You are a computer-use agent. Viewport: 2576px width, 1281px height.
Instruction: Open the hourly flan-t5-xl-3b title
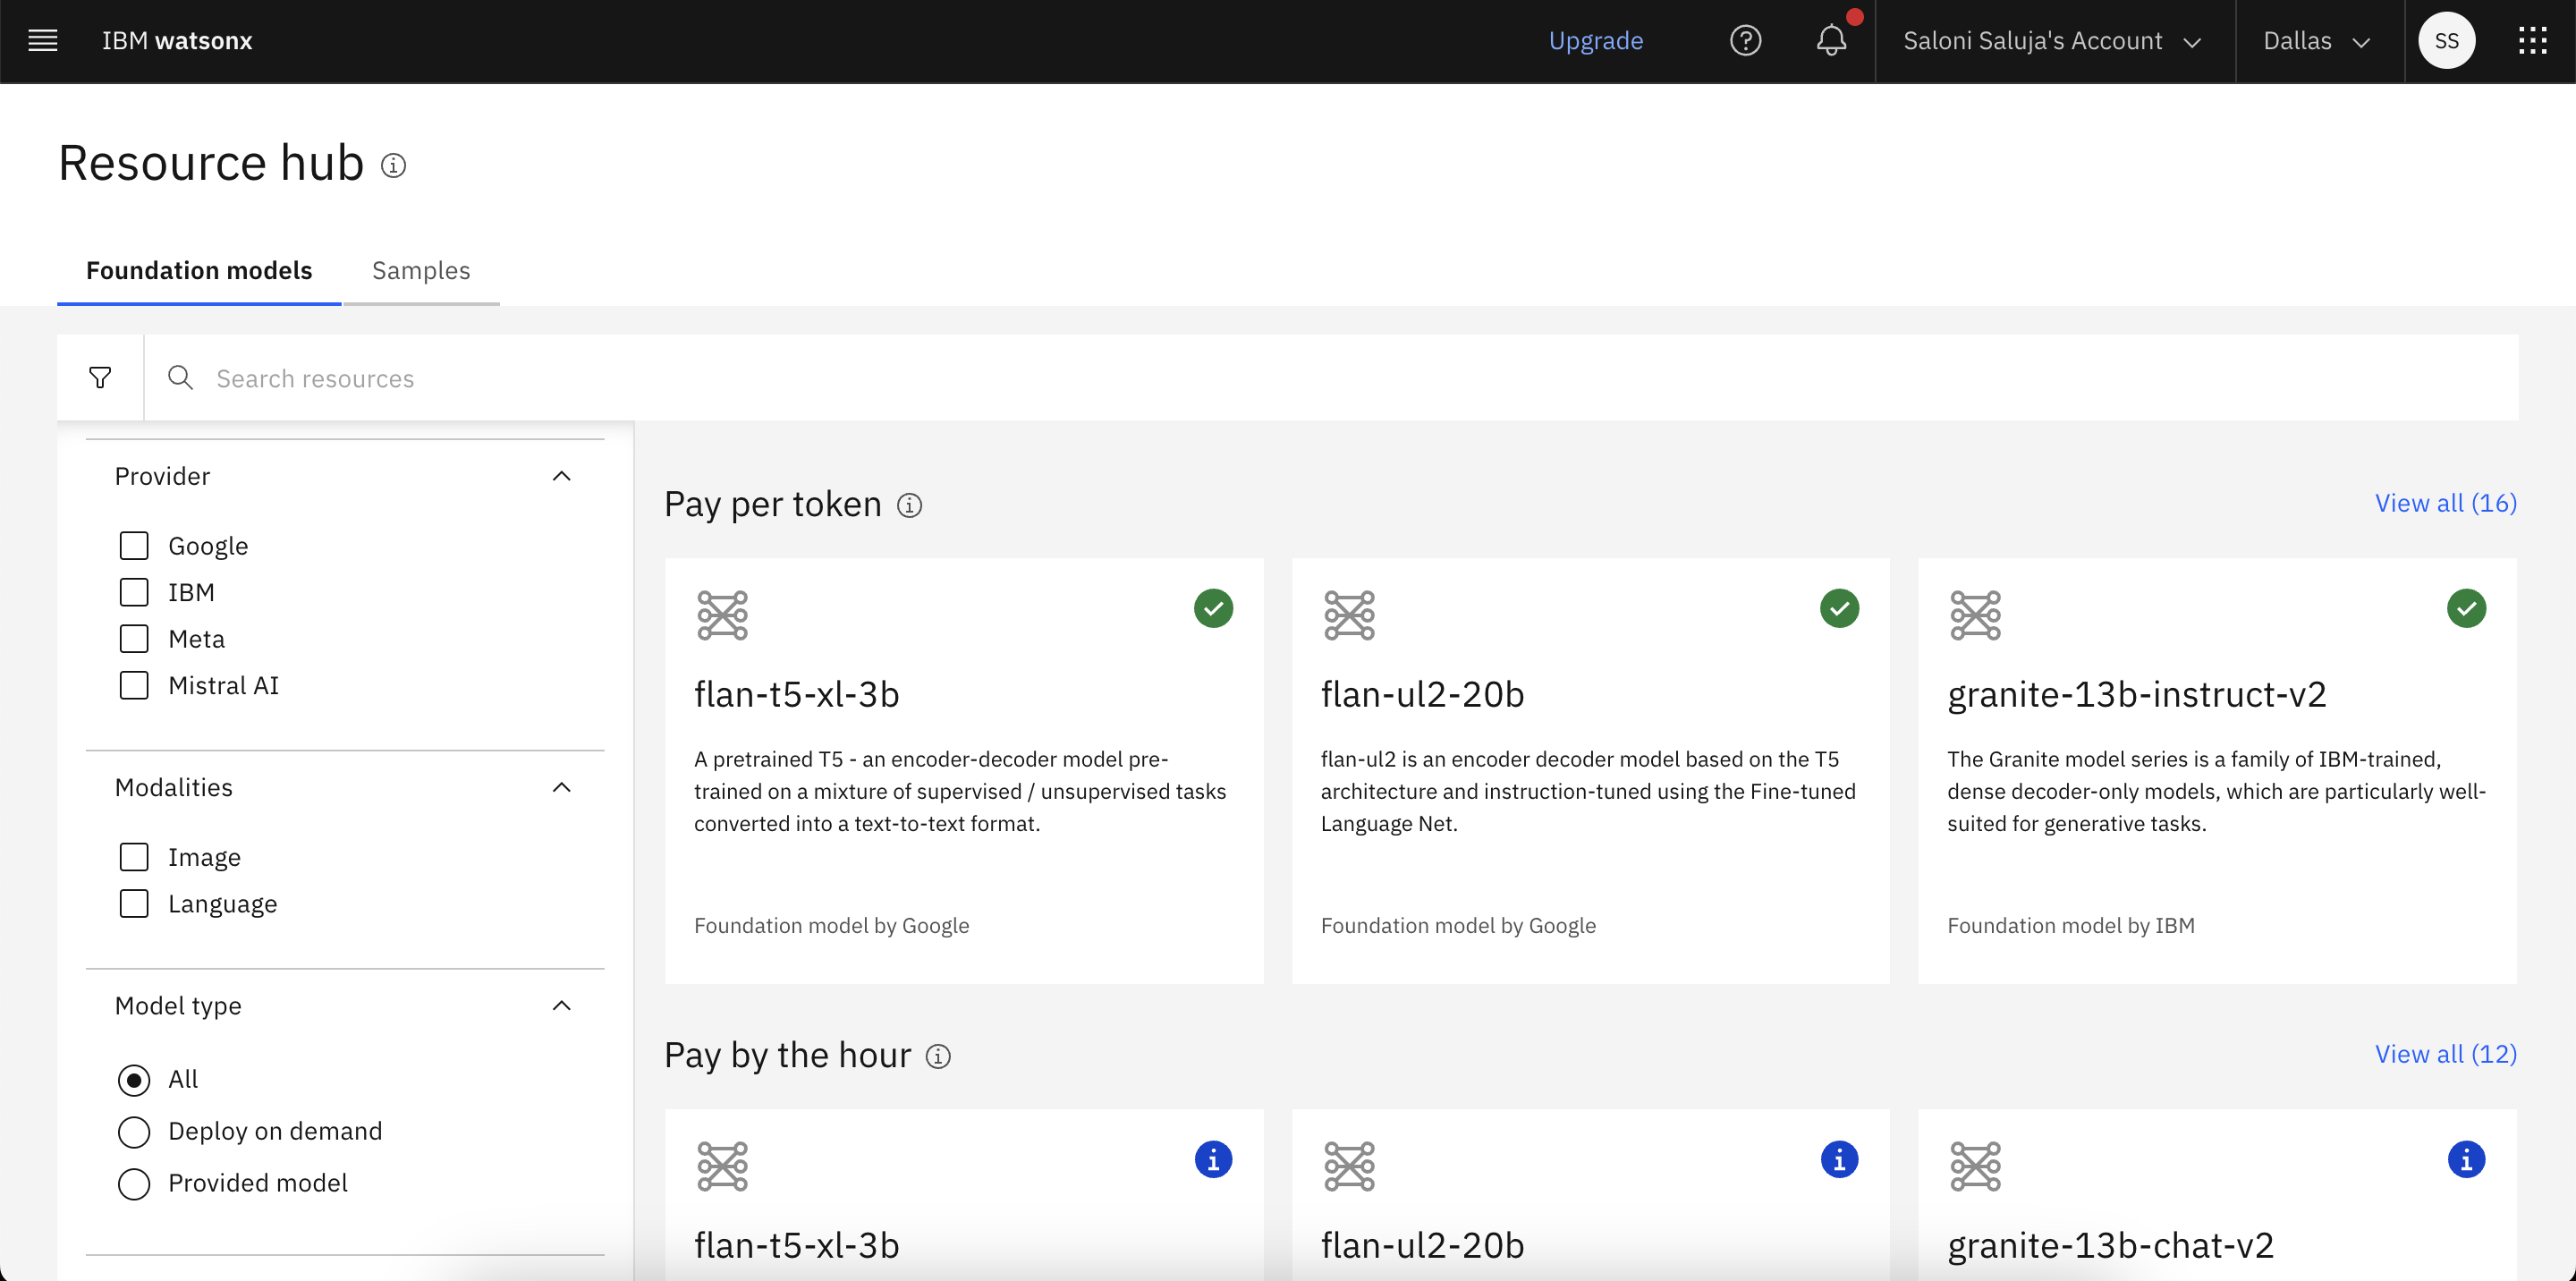click(x=797, y=1245)
